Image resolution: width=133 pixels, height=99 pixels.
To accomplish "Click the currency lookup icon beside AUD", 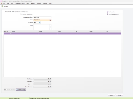I will tap(40, 23).
